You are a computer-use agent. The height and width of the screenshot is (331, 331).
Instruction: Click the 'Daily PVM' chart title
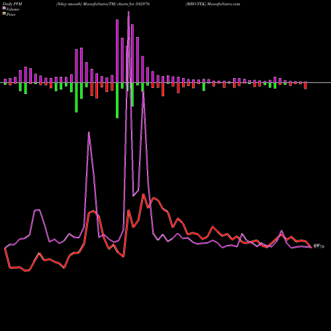point(13,4)
